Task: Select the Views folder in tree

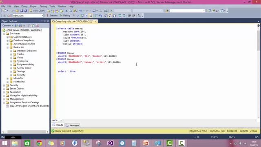Action: [x=20, y=58]
